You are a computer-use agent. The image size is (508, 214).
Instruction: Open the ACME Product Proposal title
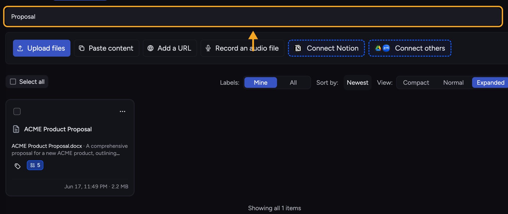pos(58,129)
